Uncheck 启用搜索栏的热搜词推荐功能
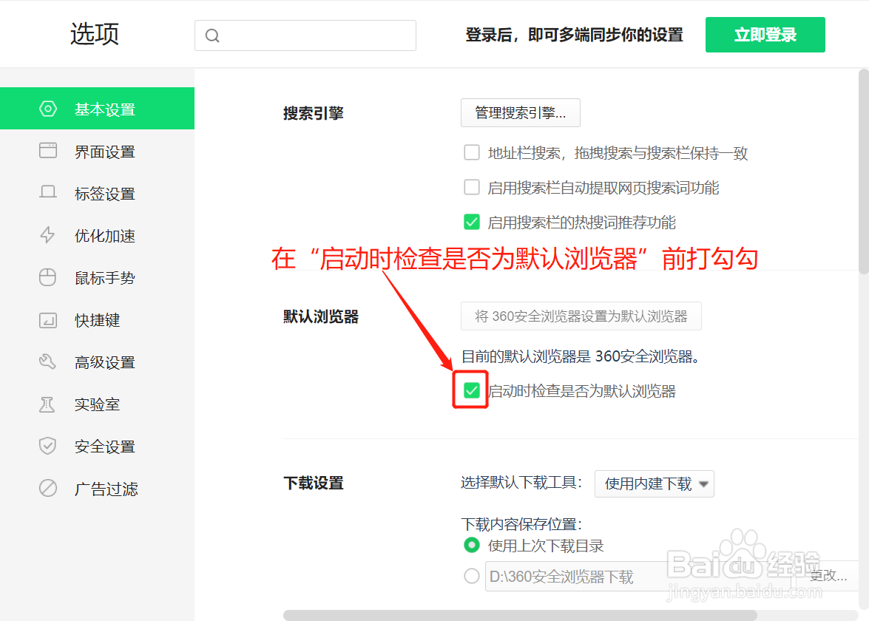Viewport: 869px width, 621px height. point(472,222)
